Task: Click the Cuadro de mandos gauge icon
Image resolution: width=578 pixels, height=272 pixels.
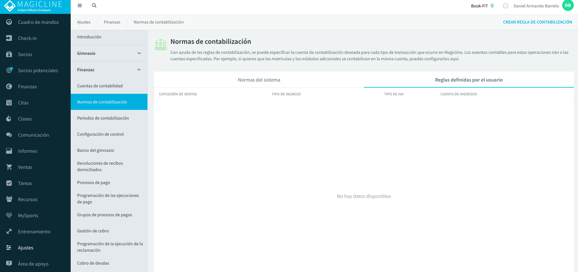Action: tap(9, 22)
